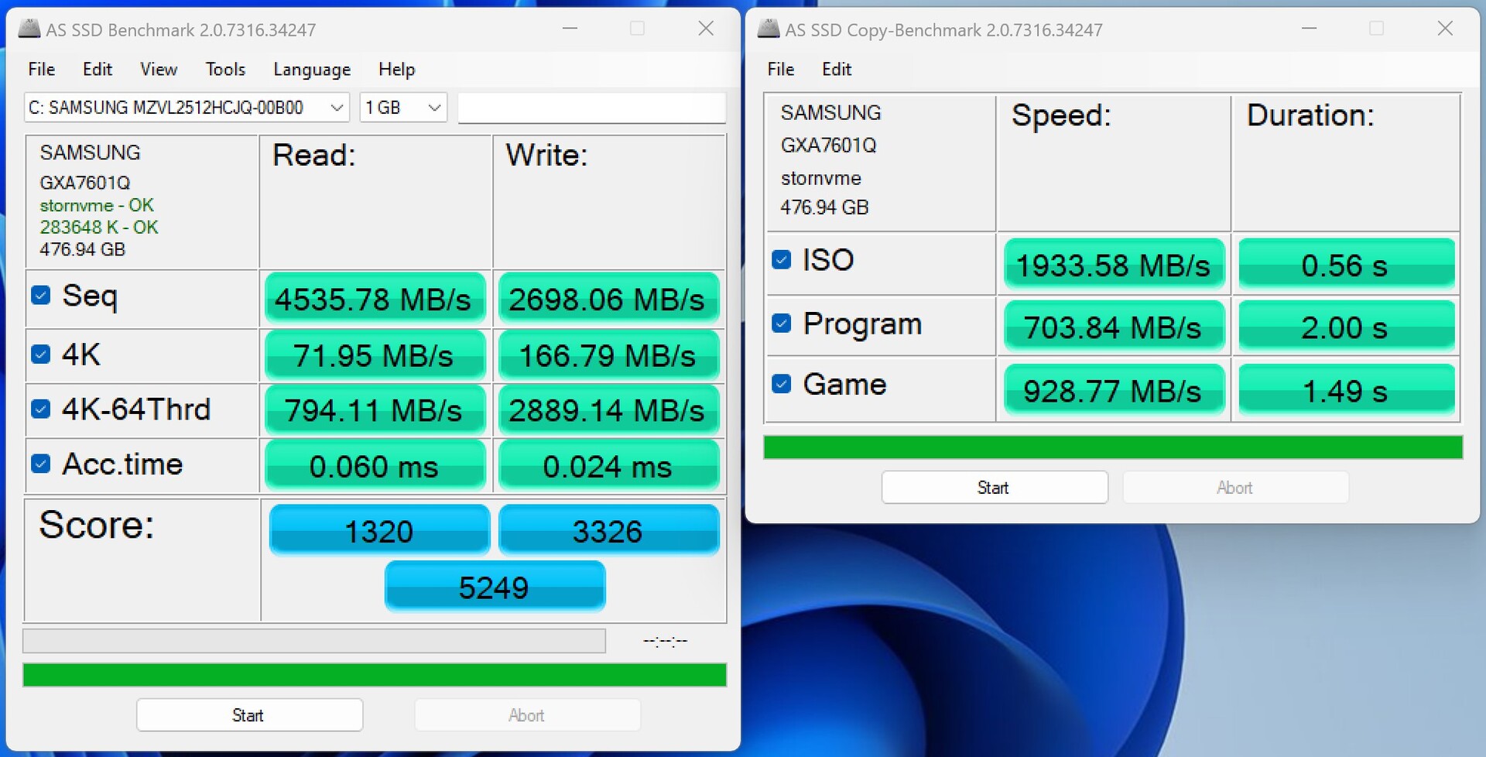Open the 1 GB test size dropdown
Viewport: 1486px width, 757px height.
[x=403, y=108]
